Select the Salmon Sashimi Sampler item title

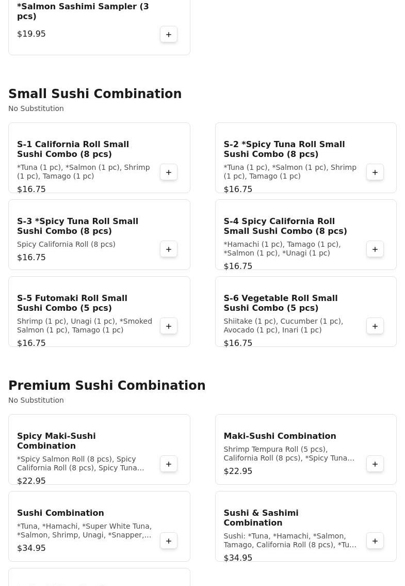[83, 11]
